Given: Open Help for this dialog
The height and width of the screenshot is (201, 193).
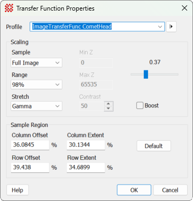Looking at the screenshot, I should click(17, 190).
